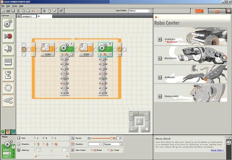This screenshot has height=160, width=232.
Task: Open the Edit menu
Action: click(x=8, y=6)
